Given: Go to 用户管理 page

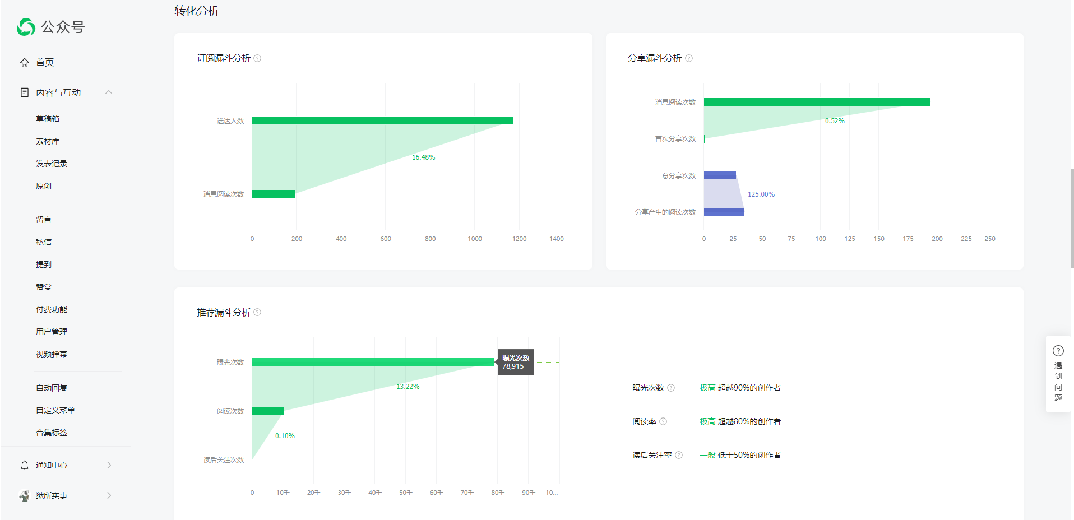Looking at the screenshot, I should 52,332.
